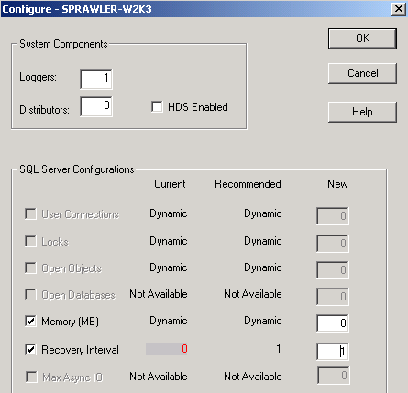Toggle the Open Objects checkbox
The height and width of the screenshot is (393, 408).
30,267
